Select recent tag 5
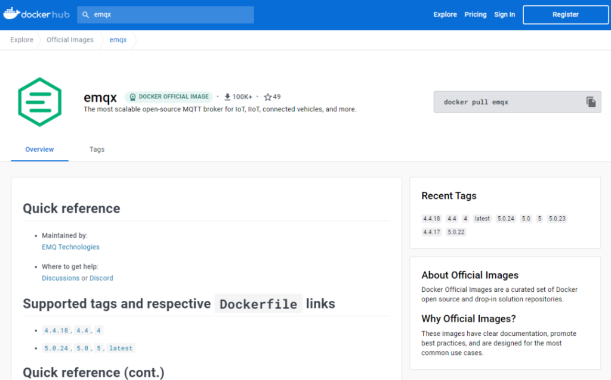Viewport: 611px width, 380px height. (x=539, y=219)
